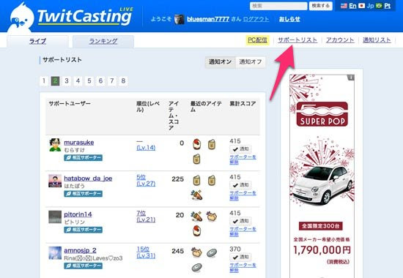Toggle 通知 checkbox for murasuke
Image resolution: width=403 pixels, height=278 pixels.
pos(240,149)
